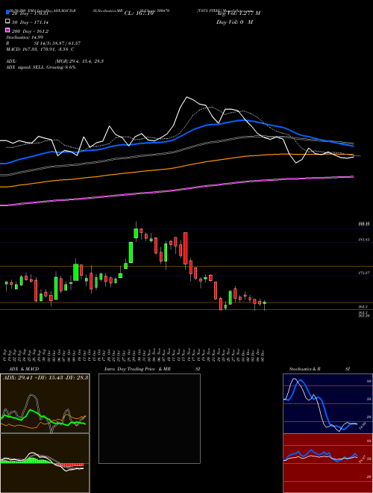The image size is (373, 493).
Task: Click the 'Stochastics: 14.99' reading
Action: click(x=25, y=37)
